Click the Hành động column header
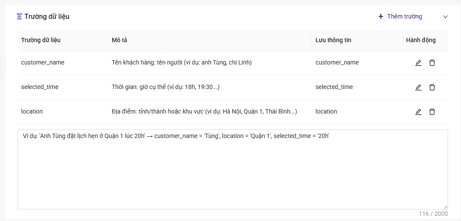 (x=421, y=40)
